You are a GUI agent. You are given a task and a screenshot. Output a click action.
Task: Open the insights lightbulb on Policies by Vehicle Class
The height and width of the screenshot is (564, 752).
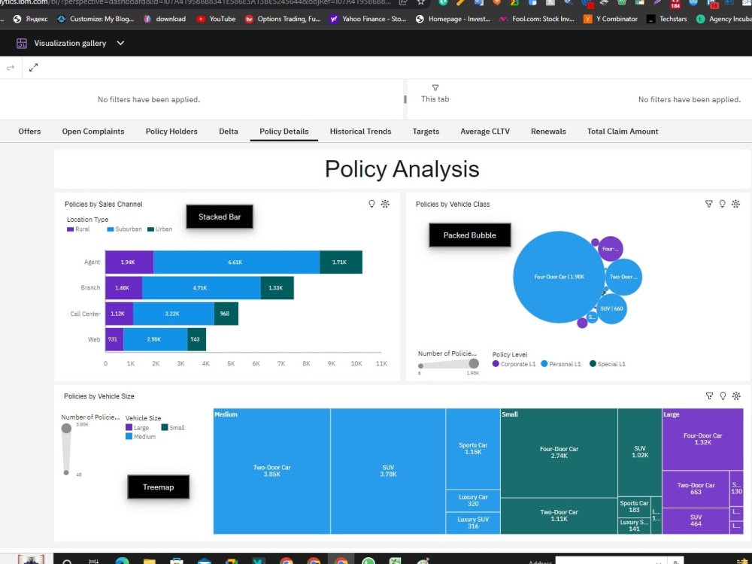click(722, 204)
